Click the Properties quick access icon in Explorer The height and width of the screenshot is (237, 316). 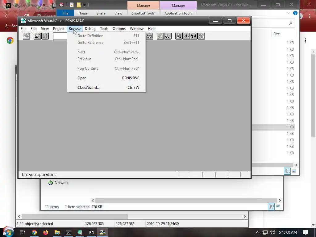click(x=72, y=5)
